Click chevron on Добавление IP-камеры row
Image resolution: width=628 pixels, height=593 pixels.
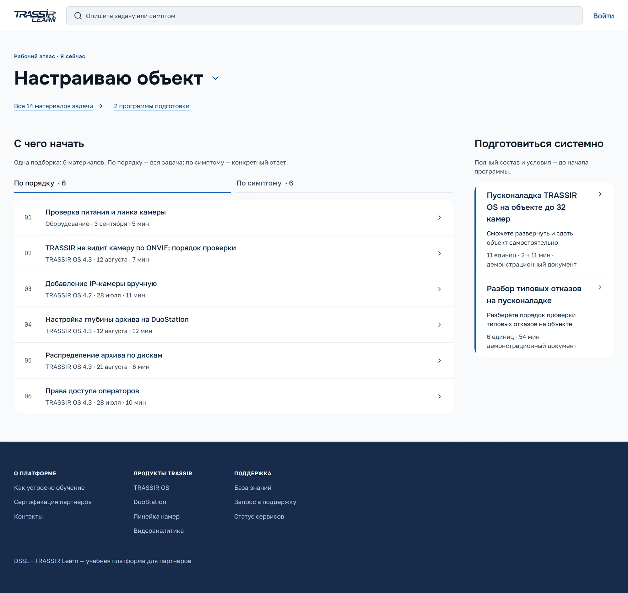pyautogui.click(x=439, y=289)
